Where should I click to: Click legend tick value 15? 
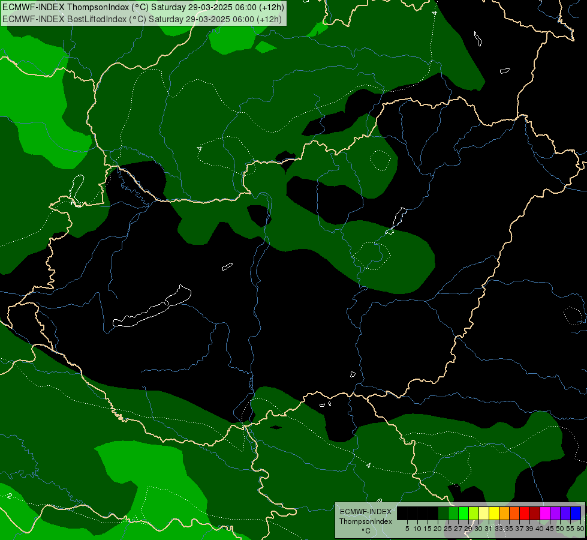click(428, 529)
